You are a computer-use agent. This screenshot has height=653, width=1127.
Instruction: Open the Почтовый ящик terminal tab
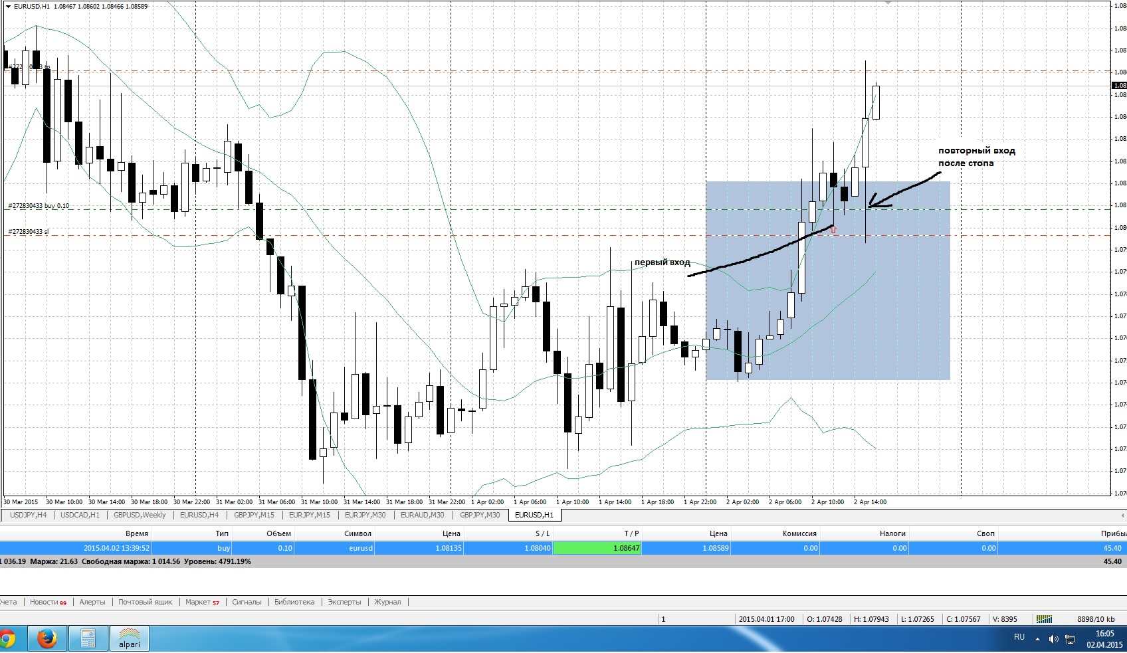pos(145,602)
